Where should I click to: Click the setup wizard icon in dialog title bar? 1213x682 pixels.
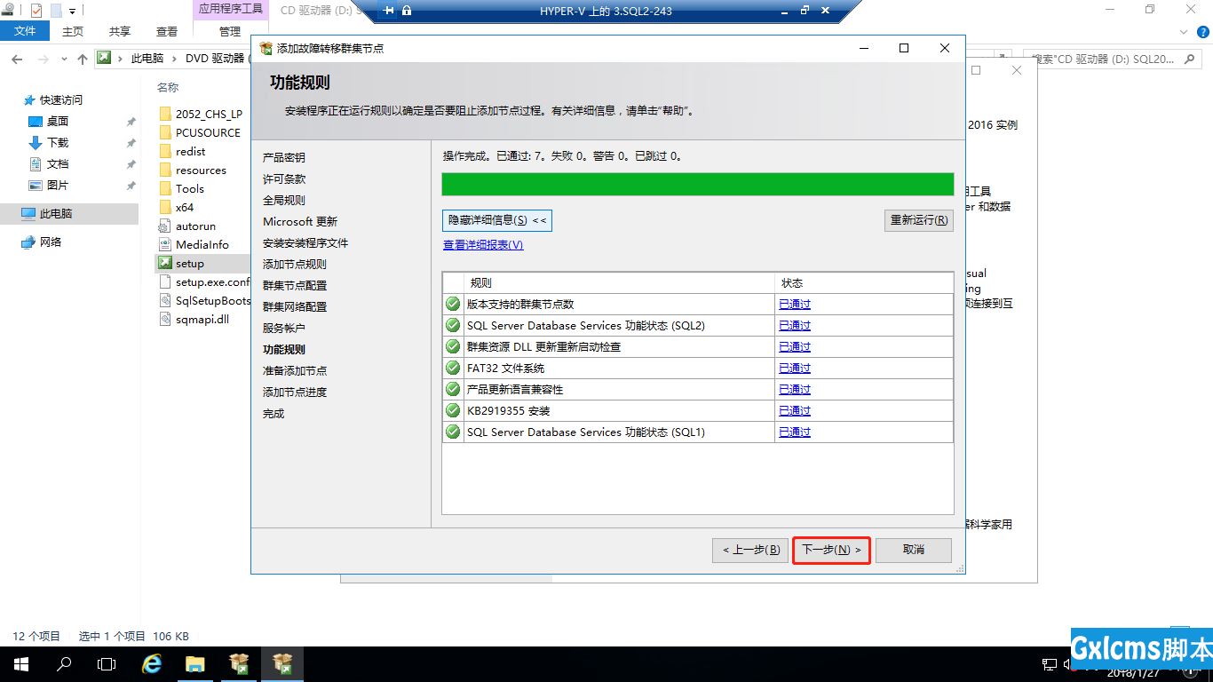[x=266, y=48]
